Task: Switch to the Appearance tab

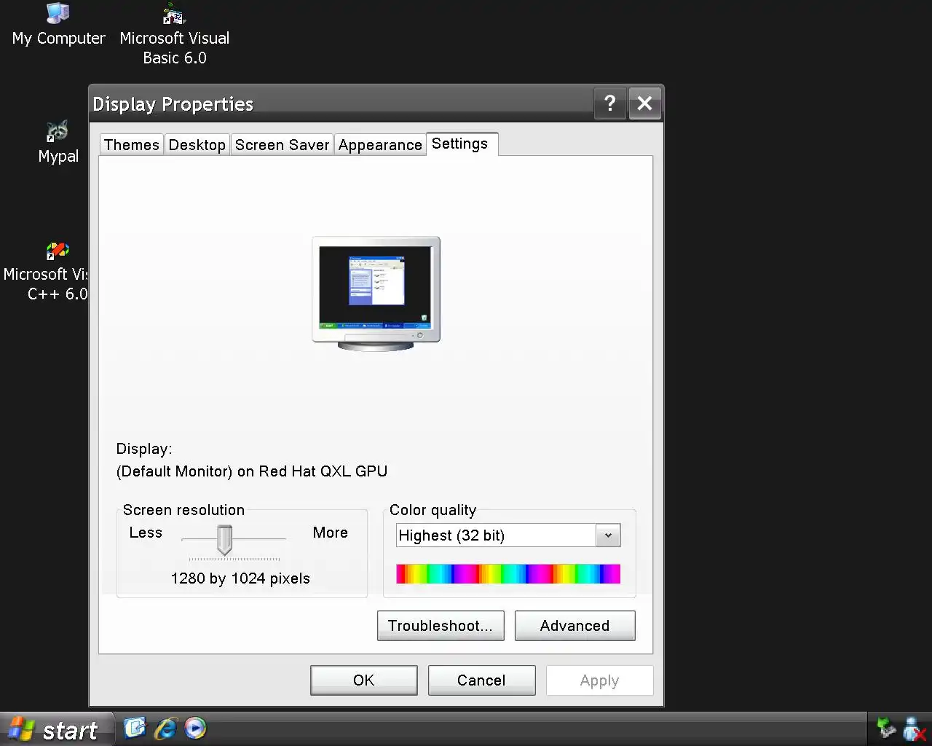Action: [380, 145]
